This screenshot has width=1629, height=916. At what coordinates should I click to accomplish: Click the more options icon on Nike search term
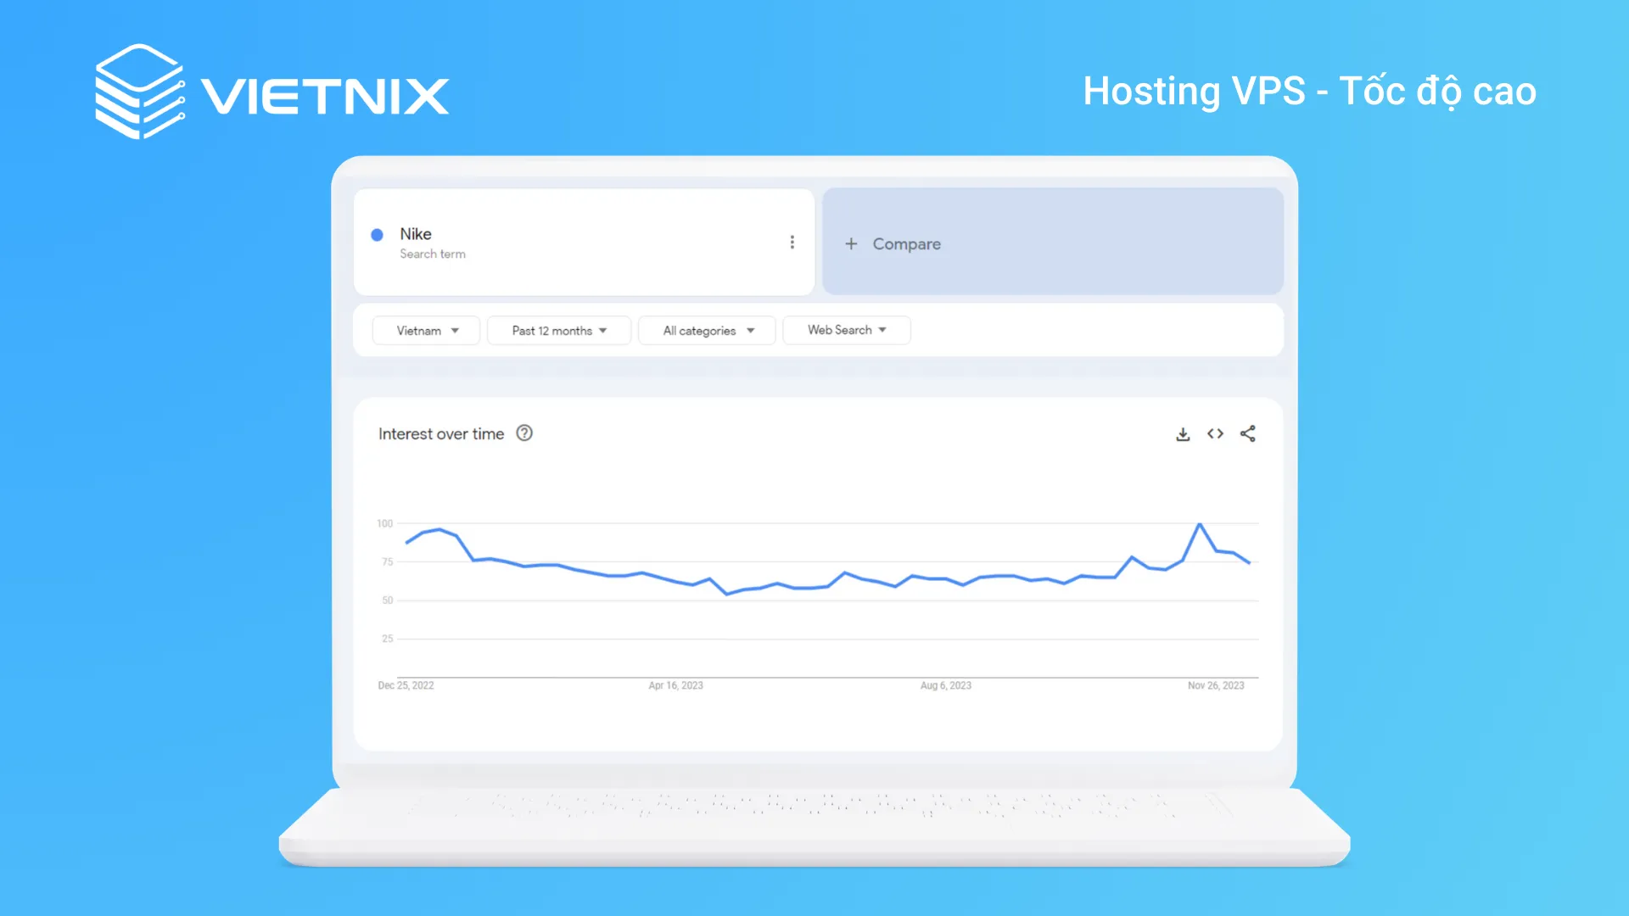point(792,242)
